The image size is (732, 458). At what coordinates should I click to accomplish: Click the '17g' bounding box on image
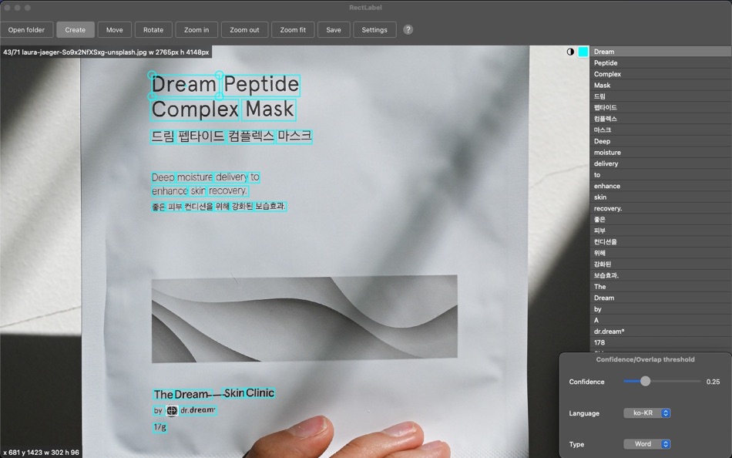(159, 427)
